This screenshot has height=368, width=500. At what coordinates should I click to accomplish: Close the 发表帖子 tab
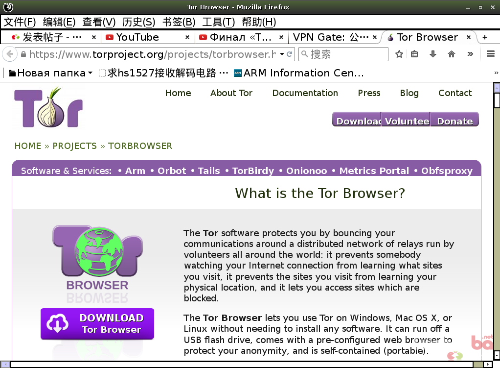coord(94,37)
